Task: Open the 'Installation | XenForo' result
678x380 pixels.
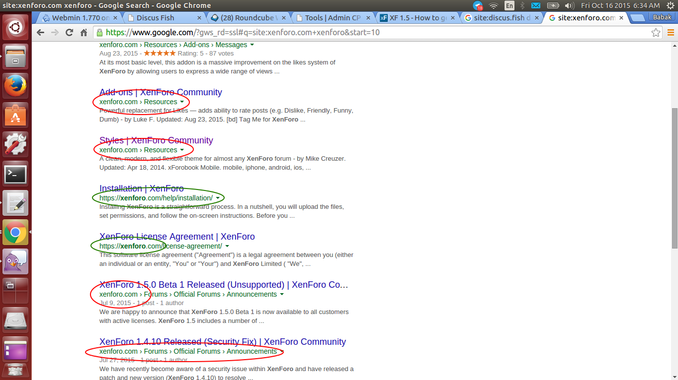Action: pos(142,189)
